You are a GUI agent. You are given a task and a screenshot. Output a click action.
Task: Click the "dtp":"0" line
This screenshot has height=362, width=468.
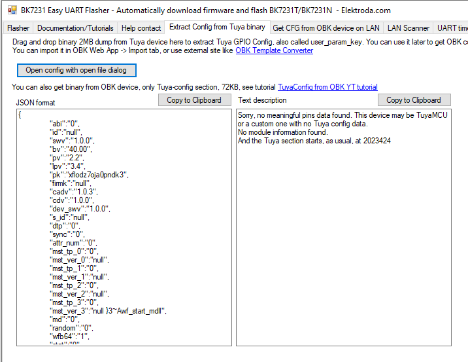click(x=65, y=226)
